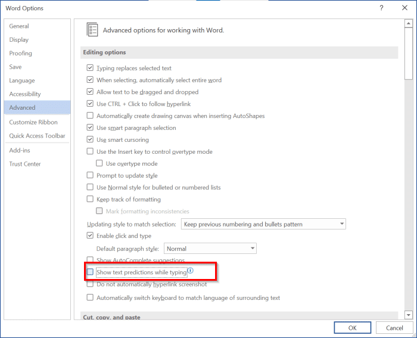Toggle Enable click and type

click(90, 235)
